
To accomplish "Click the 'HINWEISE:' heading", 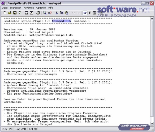I will tap(11, 110).
